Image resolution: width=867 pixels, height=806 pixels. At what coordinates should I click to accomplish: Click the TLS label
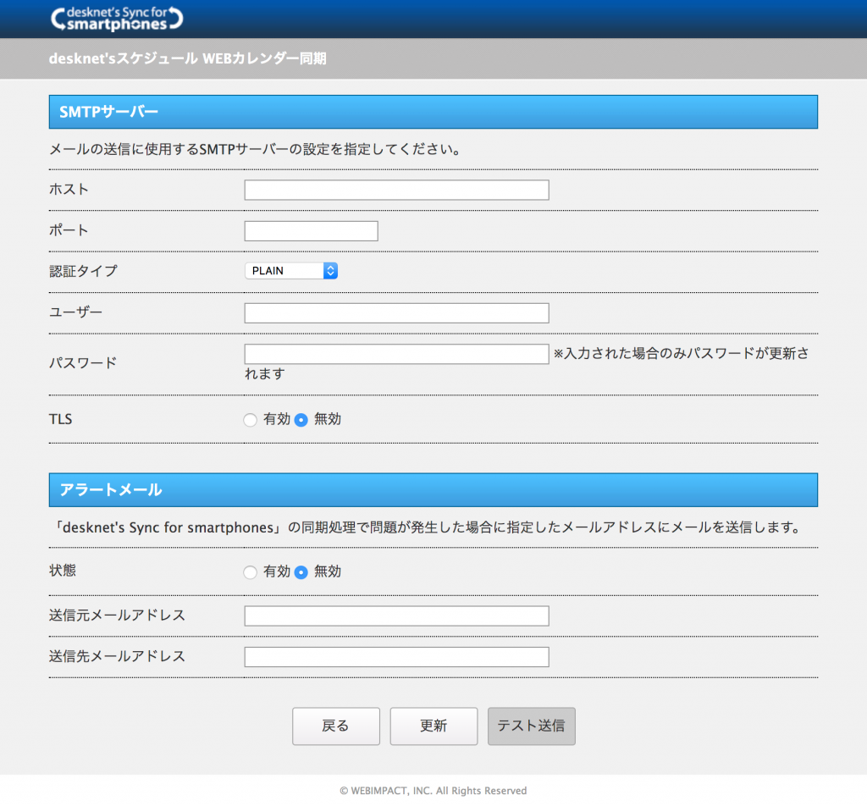(x=61, y=419)
